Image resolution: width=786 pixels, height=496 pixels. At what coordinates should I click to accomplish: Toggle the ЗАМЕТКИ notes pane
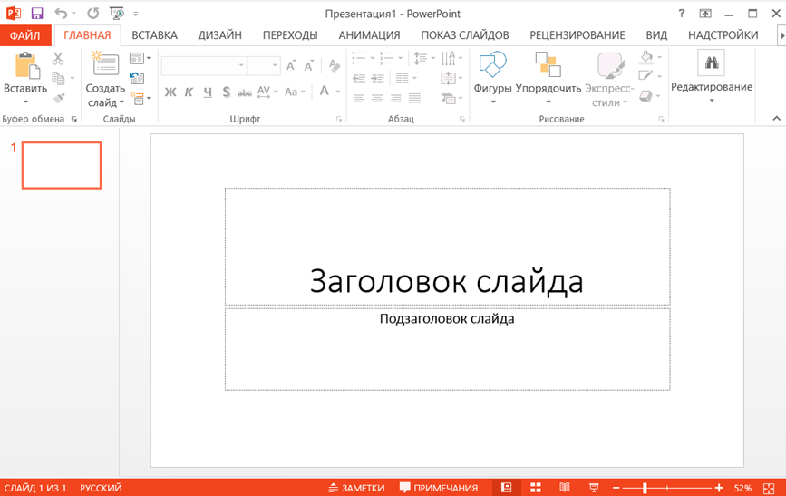click(356, 488)
